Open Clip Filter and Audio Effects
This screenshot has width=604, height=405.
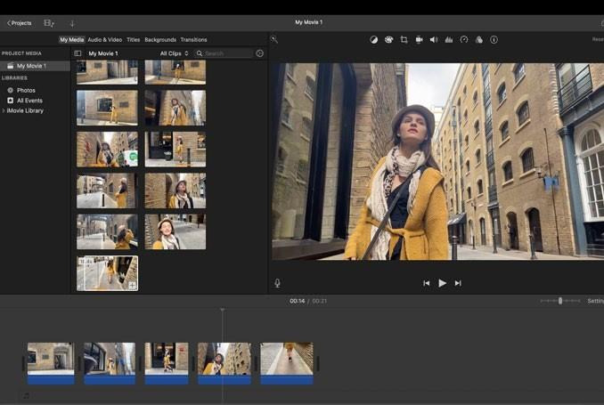coord(478,40)
